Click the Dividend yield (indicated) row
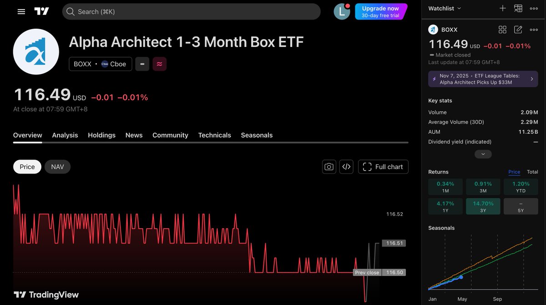Image resolution: width=546 pixels, height=305 pixels. point(483,142)
